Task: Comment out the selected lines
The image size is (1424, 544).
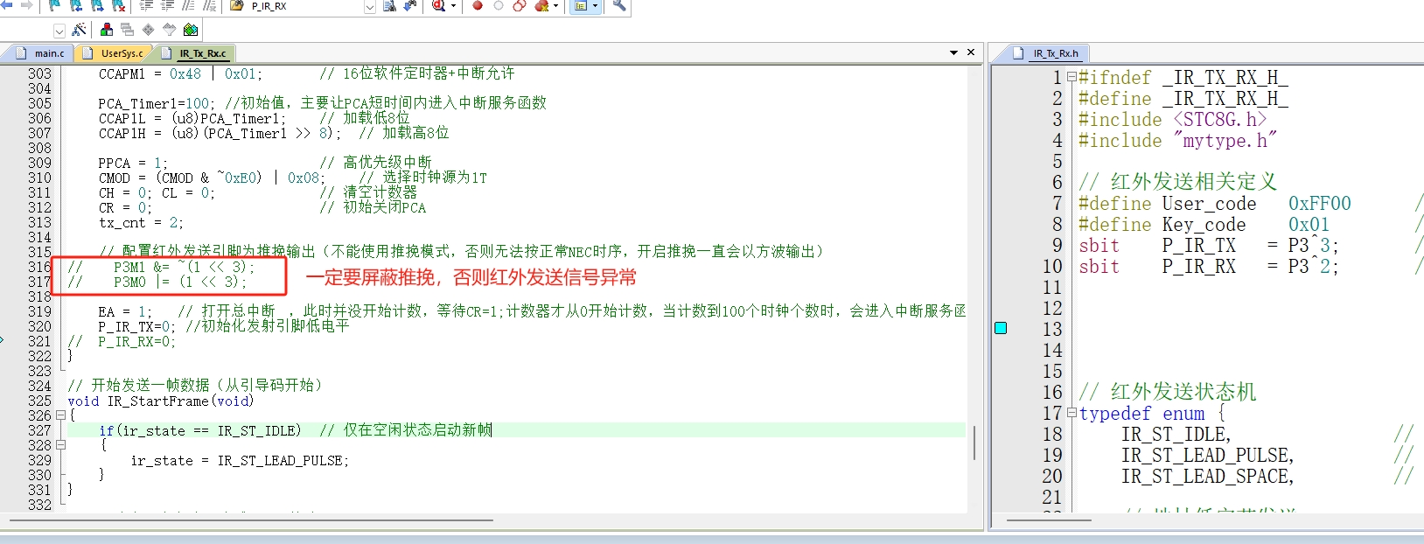Action: tap(188, 5)
